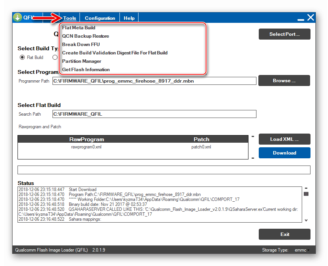Start flashing with the Download button

click(284, 153)
